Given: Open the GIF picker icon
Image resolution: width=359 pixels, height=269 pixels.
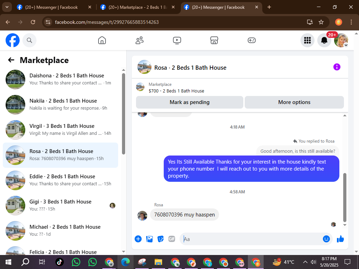Looking at the screenshot, I should tap(172, 239).
